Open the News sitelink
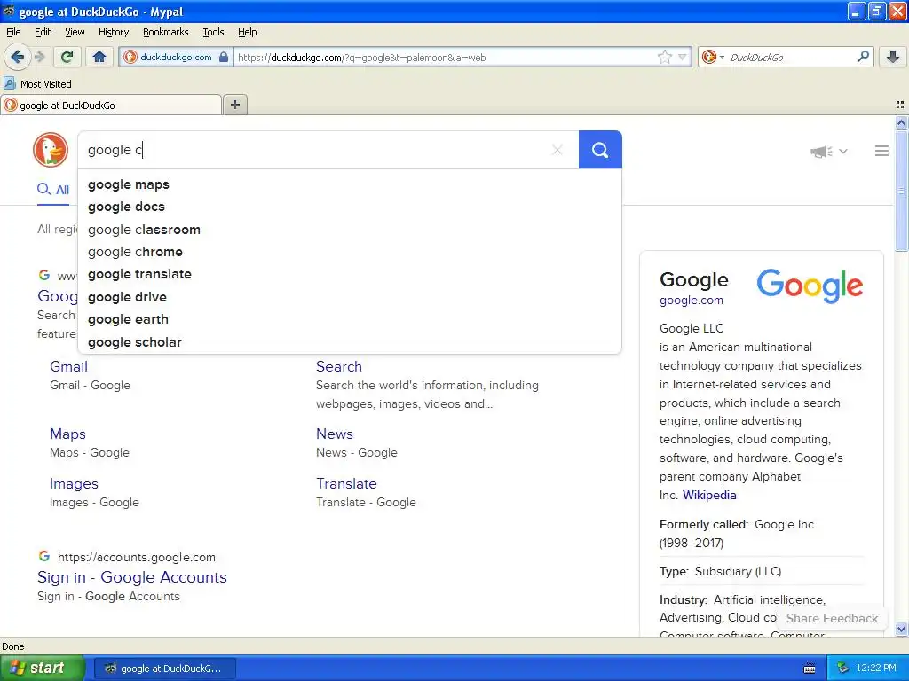Viewport: 909px width, 681px height. click(x=335, y=434)
